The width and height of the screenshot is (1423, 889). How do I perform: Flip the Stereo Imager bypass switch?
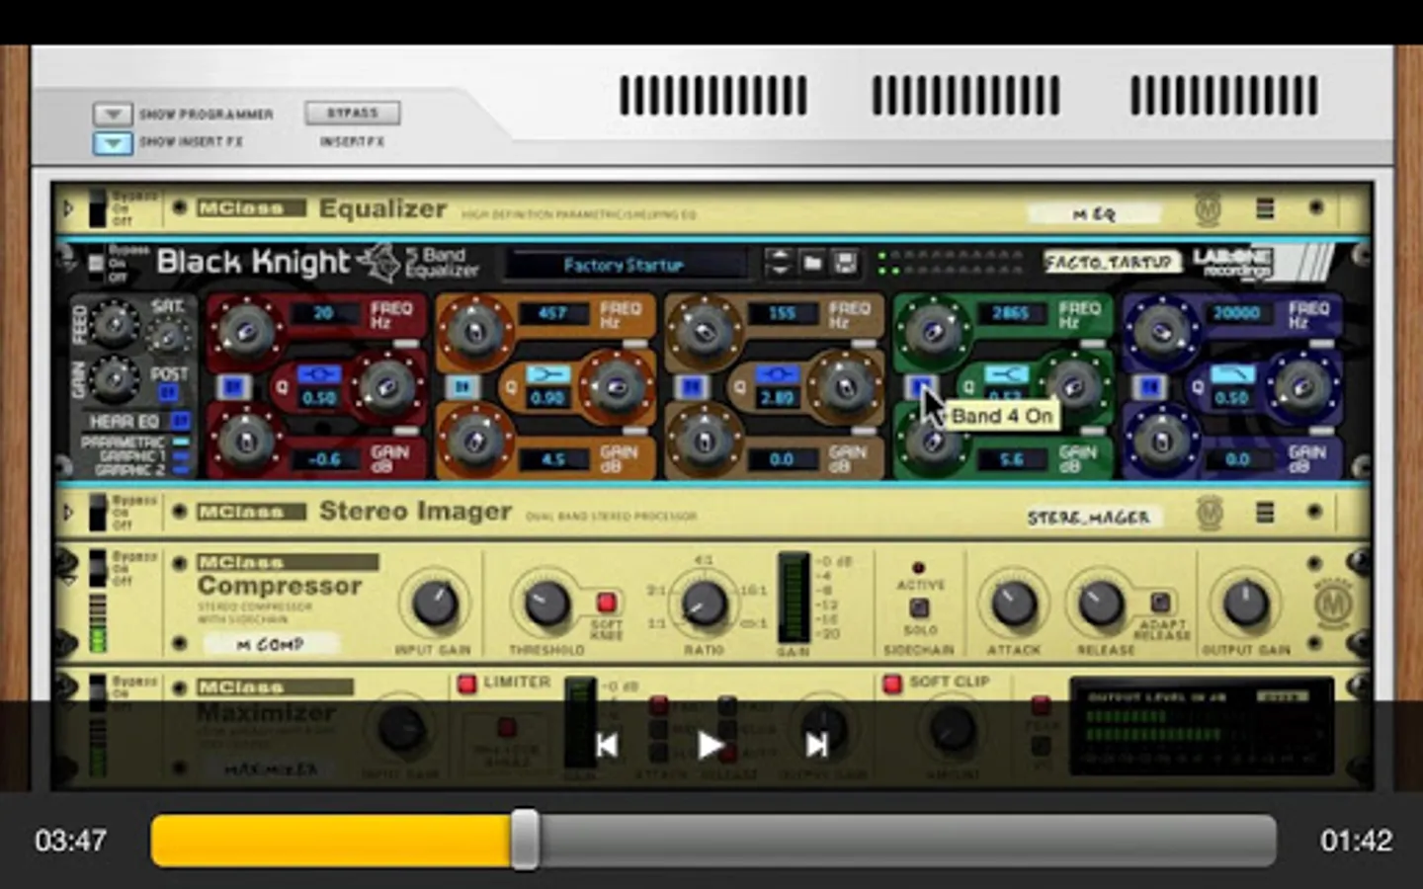tap(97, 512)
